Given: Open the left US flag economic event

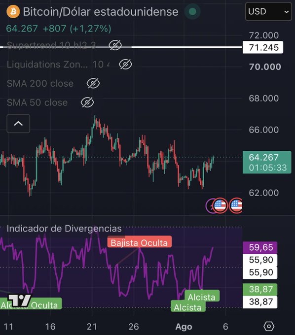Looking at the screenshot, I should [220, 205].
